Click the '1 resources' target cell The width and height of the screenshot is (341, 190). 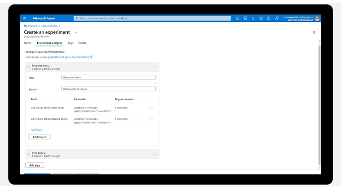click(121, 108)
